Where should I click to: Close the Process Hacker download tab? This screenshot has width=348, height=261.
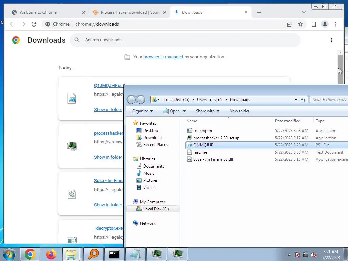[x=165, y=12]
